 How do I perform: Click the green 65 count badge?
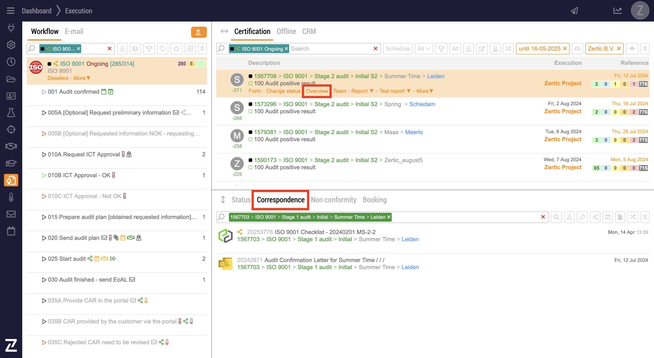[596, 168]
